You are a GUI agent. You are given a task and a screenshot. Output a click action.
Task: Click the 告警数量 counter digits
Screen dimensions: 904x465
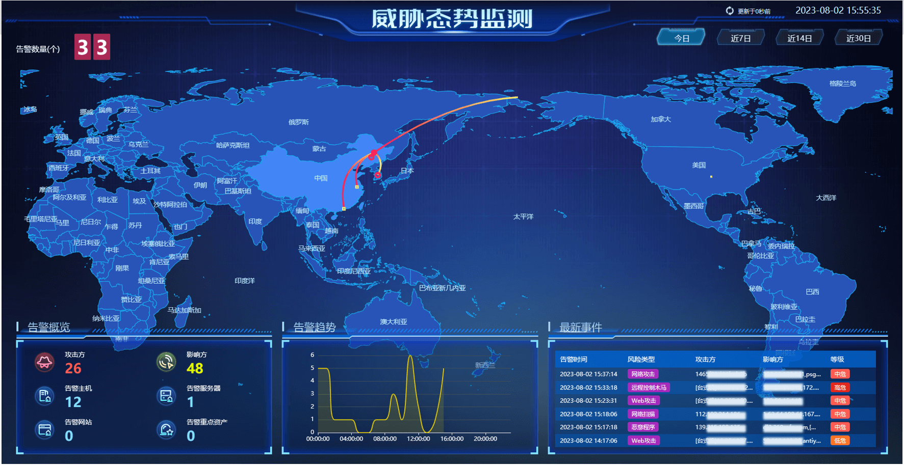(x=92, y=47)
